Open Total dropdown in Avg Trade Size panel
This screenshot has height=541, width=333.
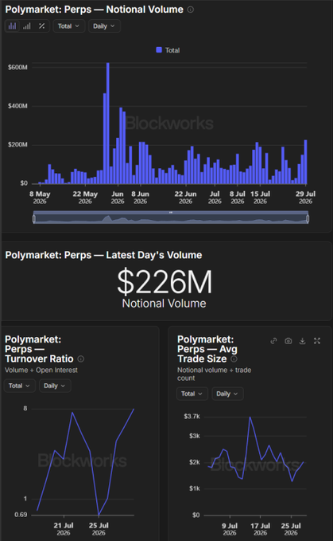pyautogui.click(x=192, y=394)
